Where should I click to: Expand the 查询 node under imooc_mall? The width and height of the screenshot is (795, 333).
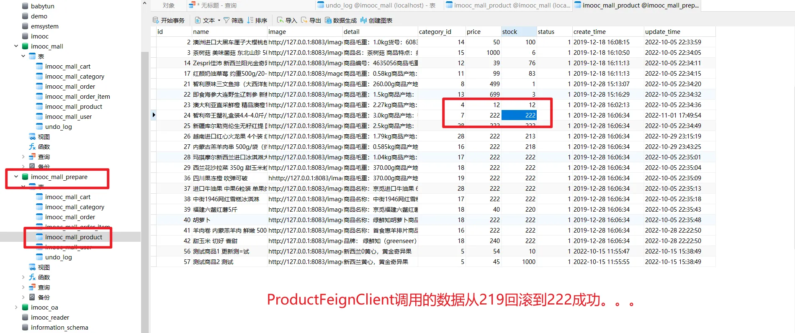23,156
